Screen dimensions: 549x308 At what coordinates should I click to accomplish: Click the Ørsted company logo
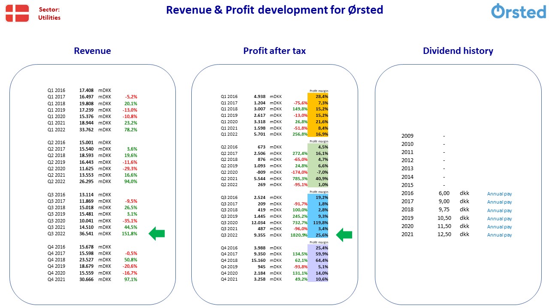518,12
